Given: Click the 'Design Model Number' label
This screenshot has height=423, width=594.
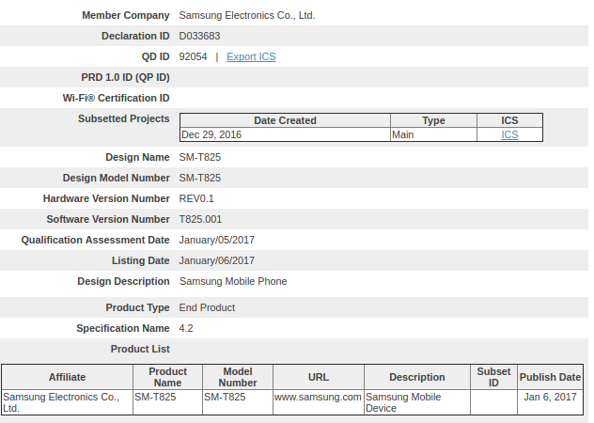Looking at the screenshot, I should [116, 179].
